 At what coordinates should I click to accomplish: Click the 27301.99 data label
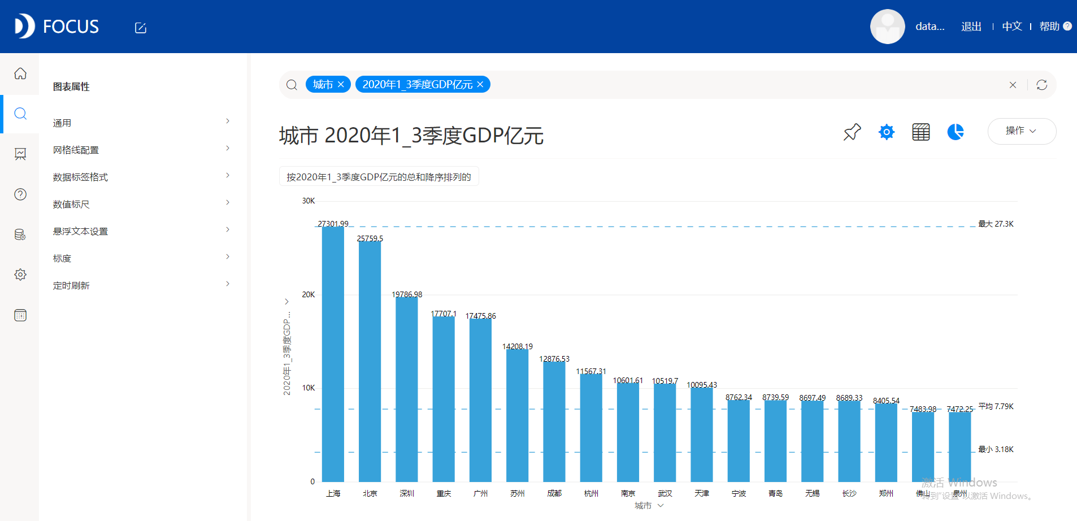tap(333, 223)
